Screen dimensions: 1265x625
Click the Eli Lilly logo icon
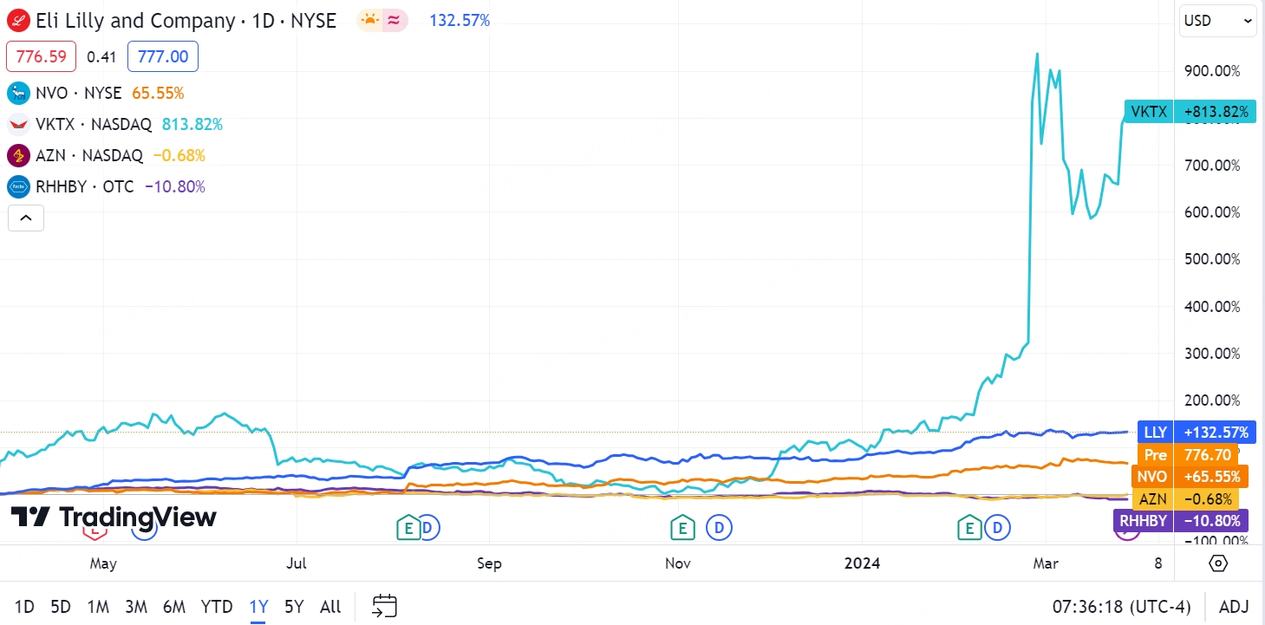click(x=17, y=21)
